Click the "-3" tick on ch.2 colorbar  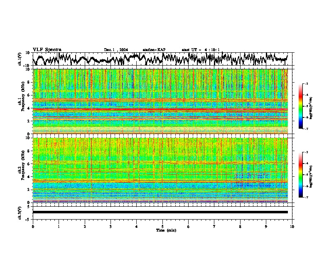[x=306, y=152]
